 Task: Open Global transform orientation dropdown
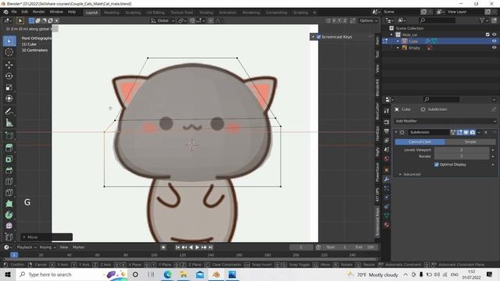162,21
